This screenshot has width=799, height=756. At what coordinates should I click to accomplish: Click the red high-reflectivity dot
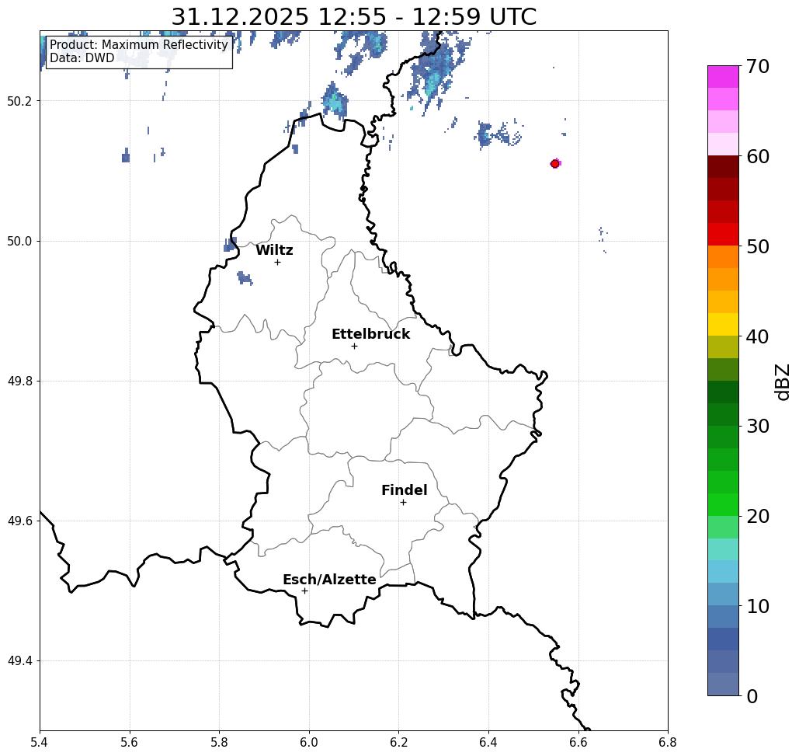point(555,164)
